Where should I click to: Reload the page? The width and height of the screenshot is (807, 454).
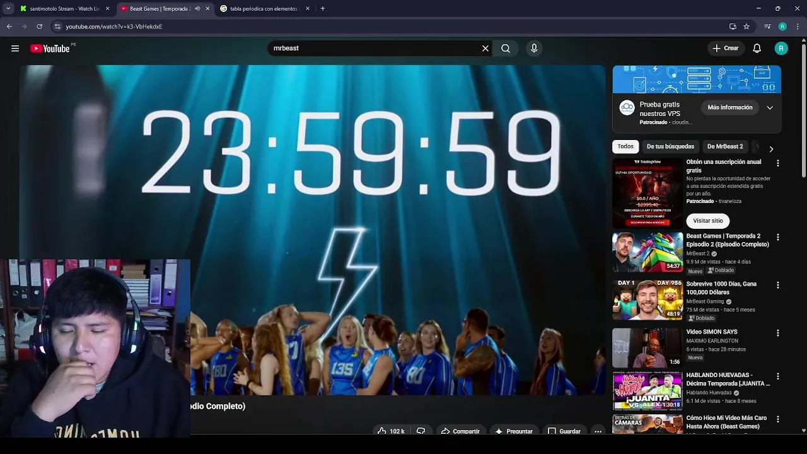pos(39,26)
